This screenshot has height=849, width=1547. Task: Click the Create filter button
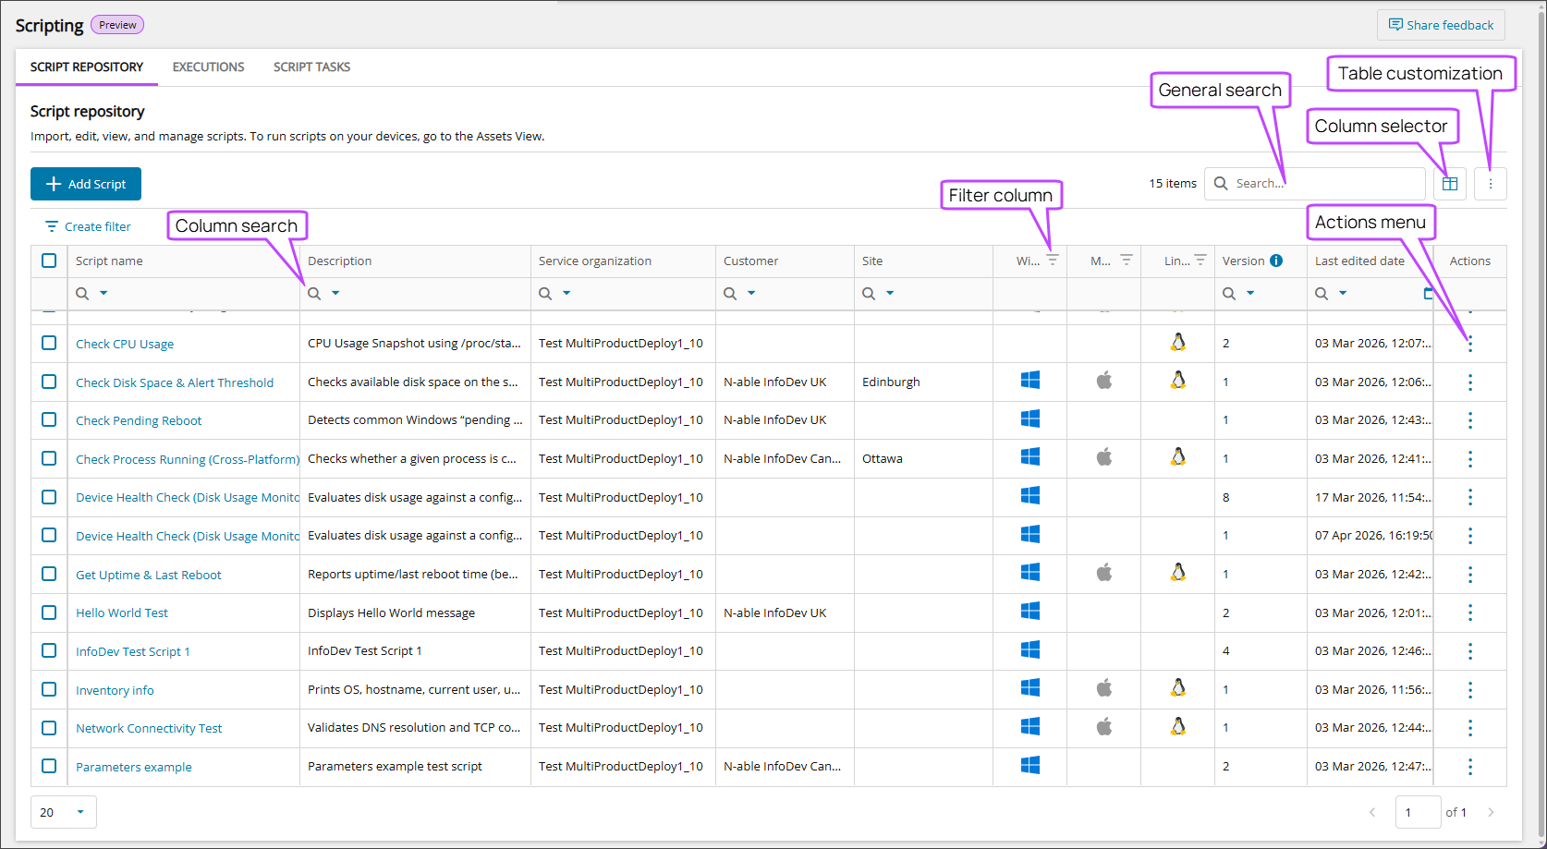(88, 227)
